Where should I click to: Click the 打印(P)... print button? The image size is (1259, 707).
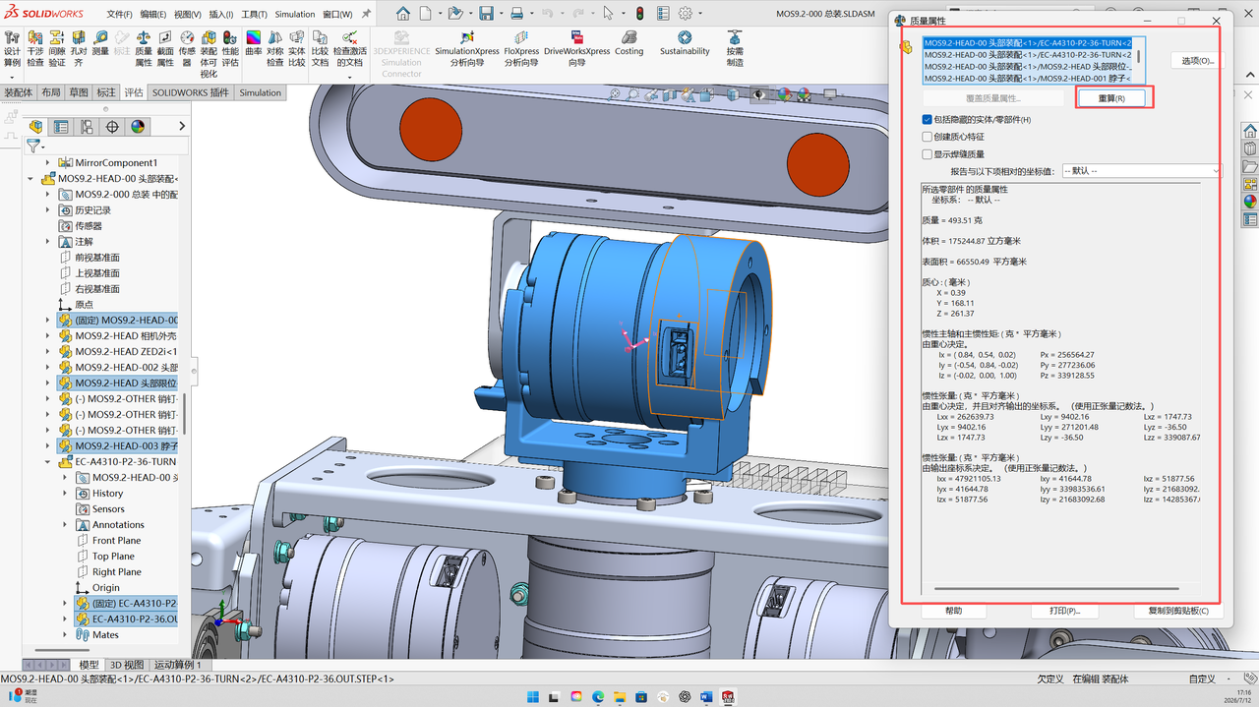click(x=1064, y=611)
